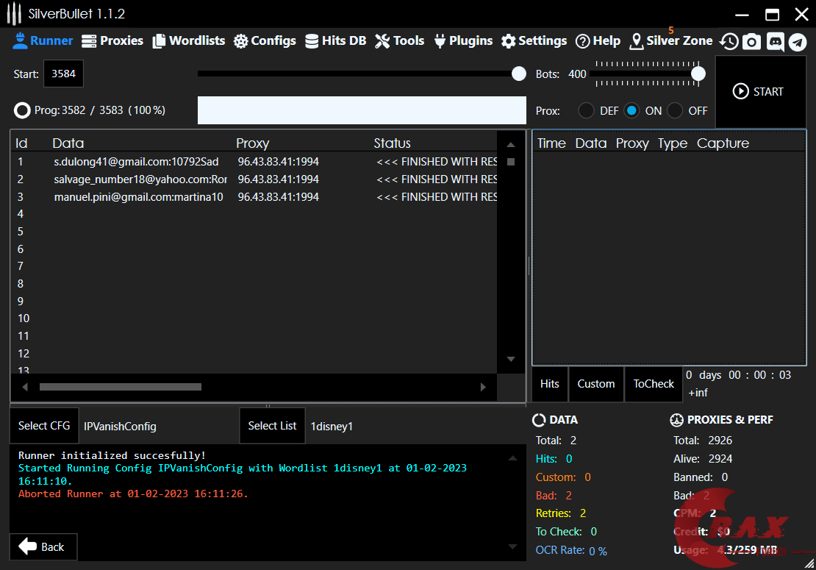816x570 pixels.
Task: Open the Tools section
Action: pyautogui.click(x=399, y=41)
